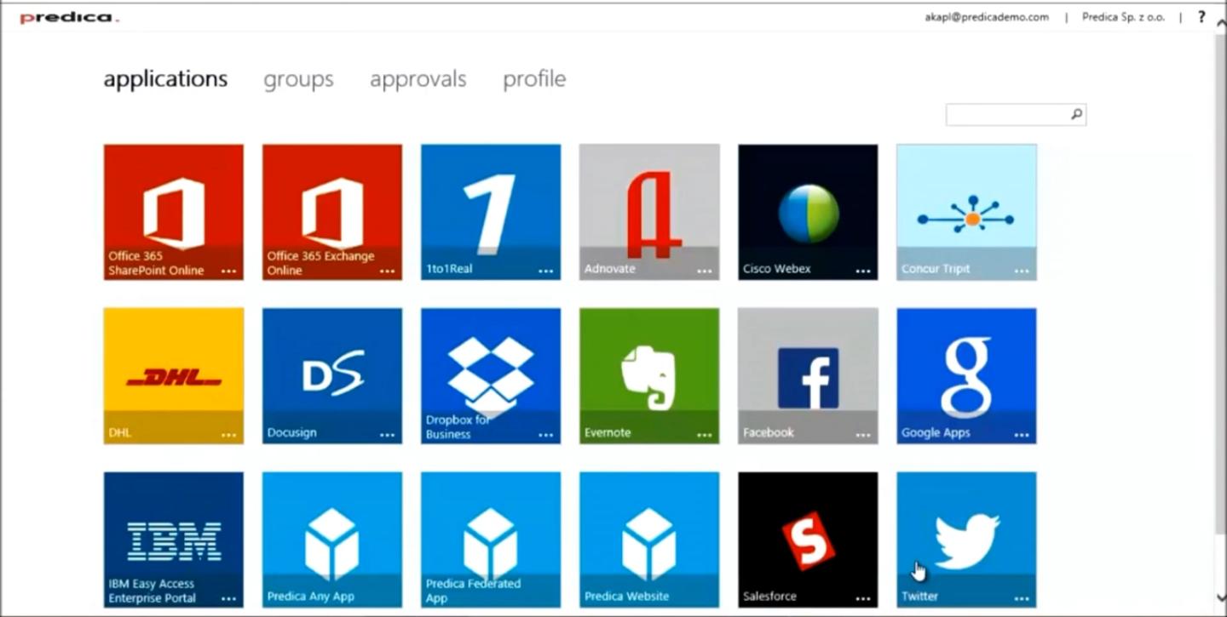Expand options on IBM Easy Access tile
Screen dimensions: 1227x617
(228, 599)
